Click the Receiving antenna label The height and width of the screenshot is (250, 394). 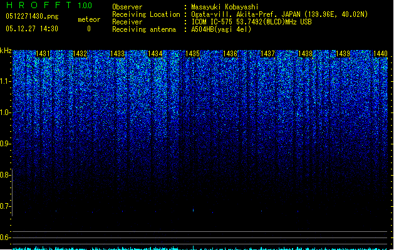point(144,29)
